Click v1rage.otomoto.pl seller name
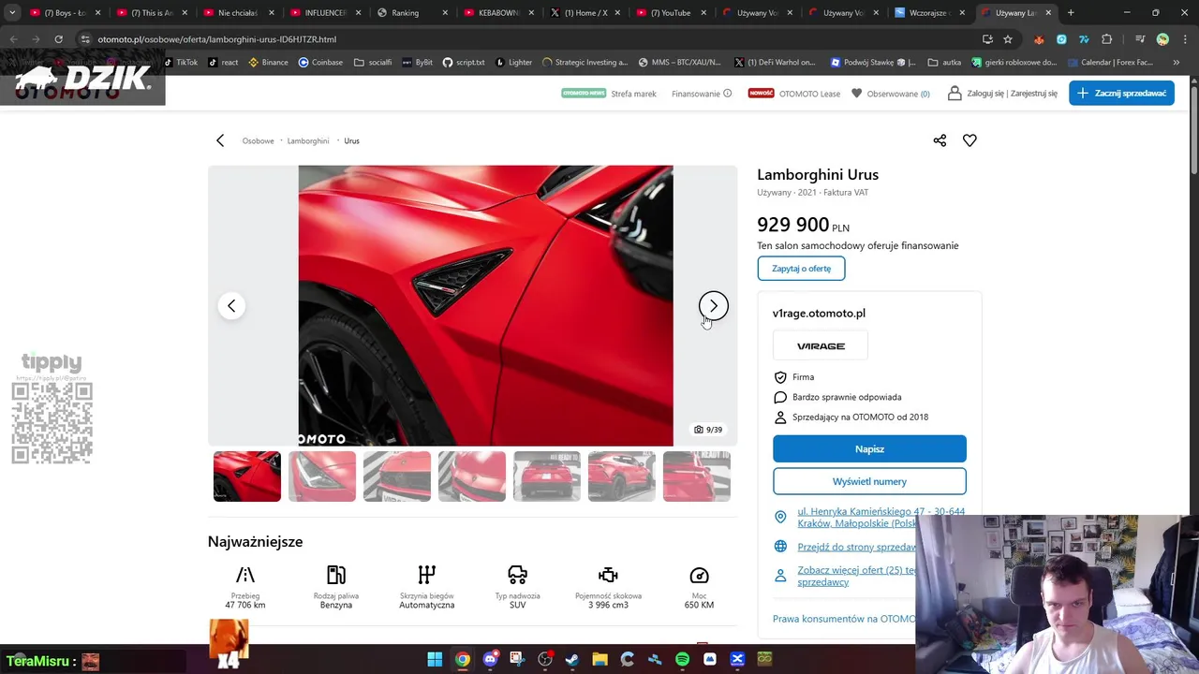1199x674 pixels. [819, 313]
